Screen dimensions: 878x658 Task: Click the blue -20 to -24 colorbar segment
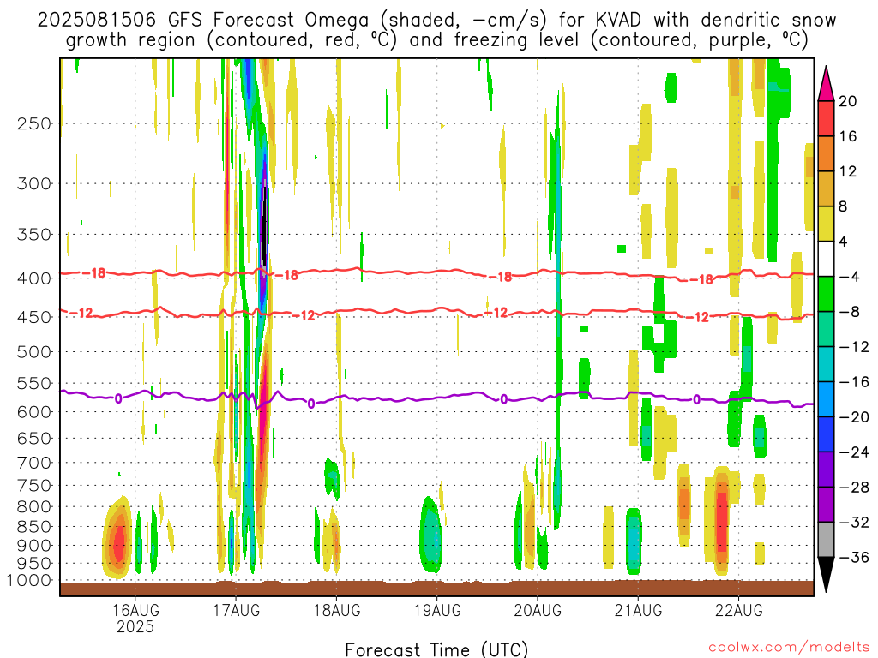(x=826, y=434)
